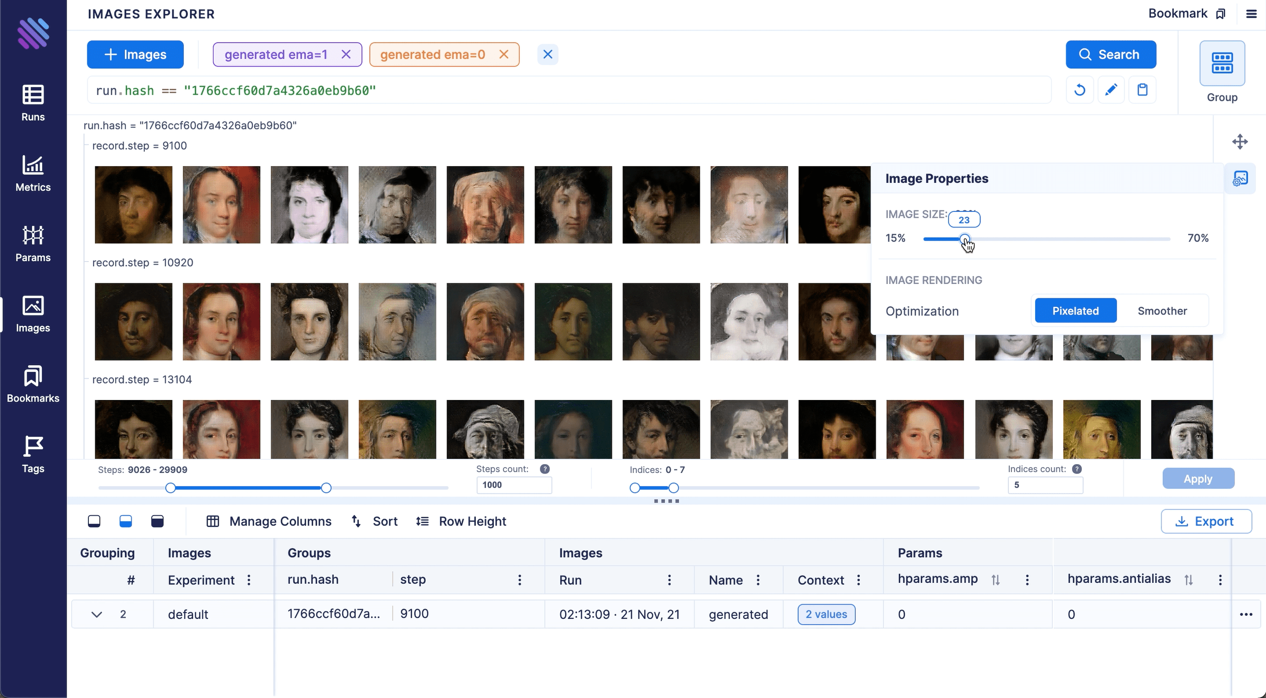Screen dimensions: 1266x698
Task: Toggle the Image Properties panel icon
Action: [1240, 178]
